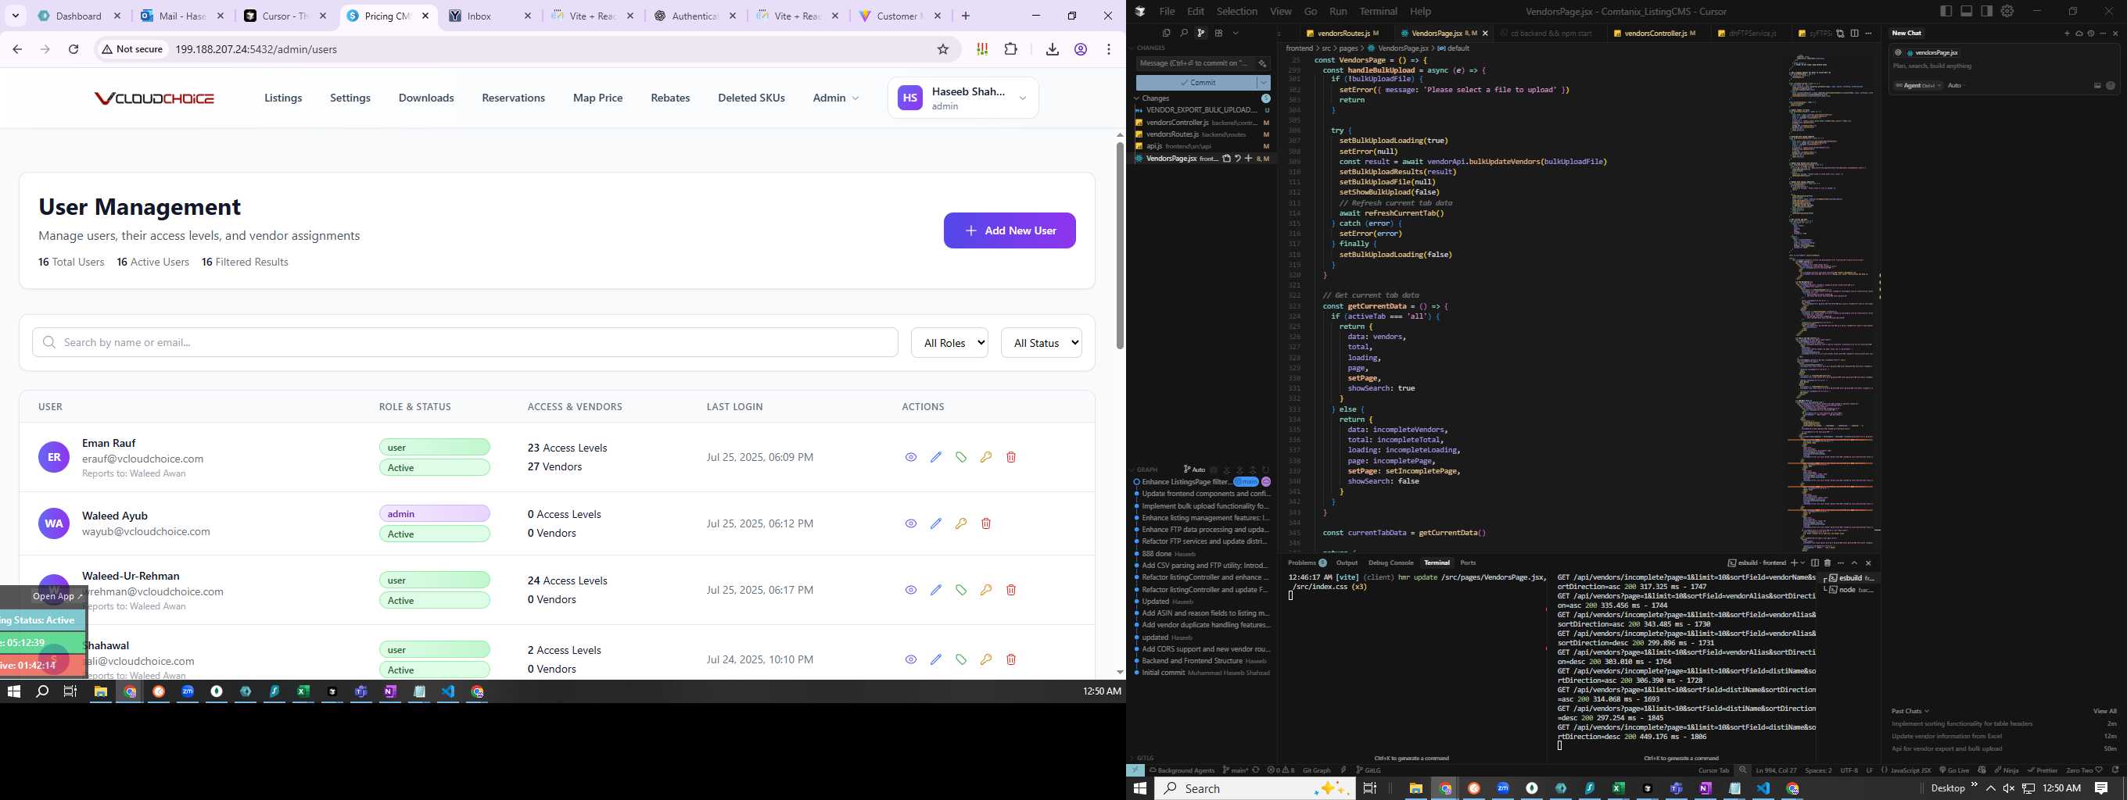The height and width of the screenshot is (800, 2127).
Task: Open Windows notification center icon
Action: point(2101,788)
